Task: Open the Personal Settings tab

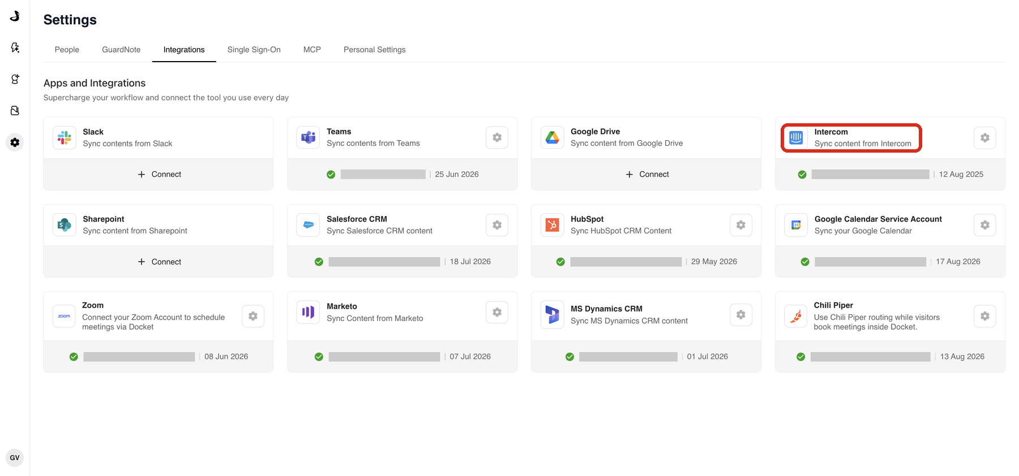Action: (375, 50)
